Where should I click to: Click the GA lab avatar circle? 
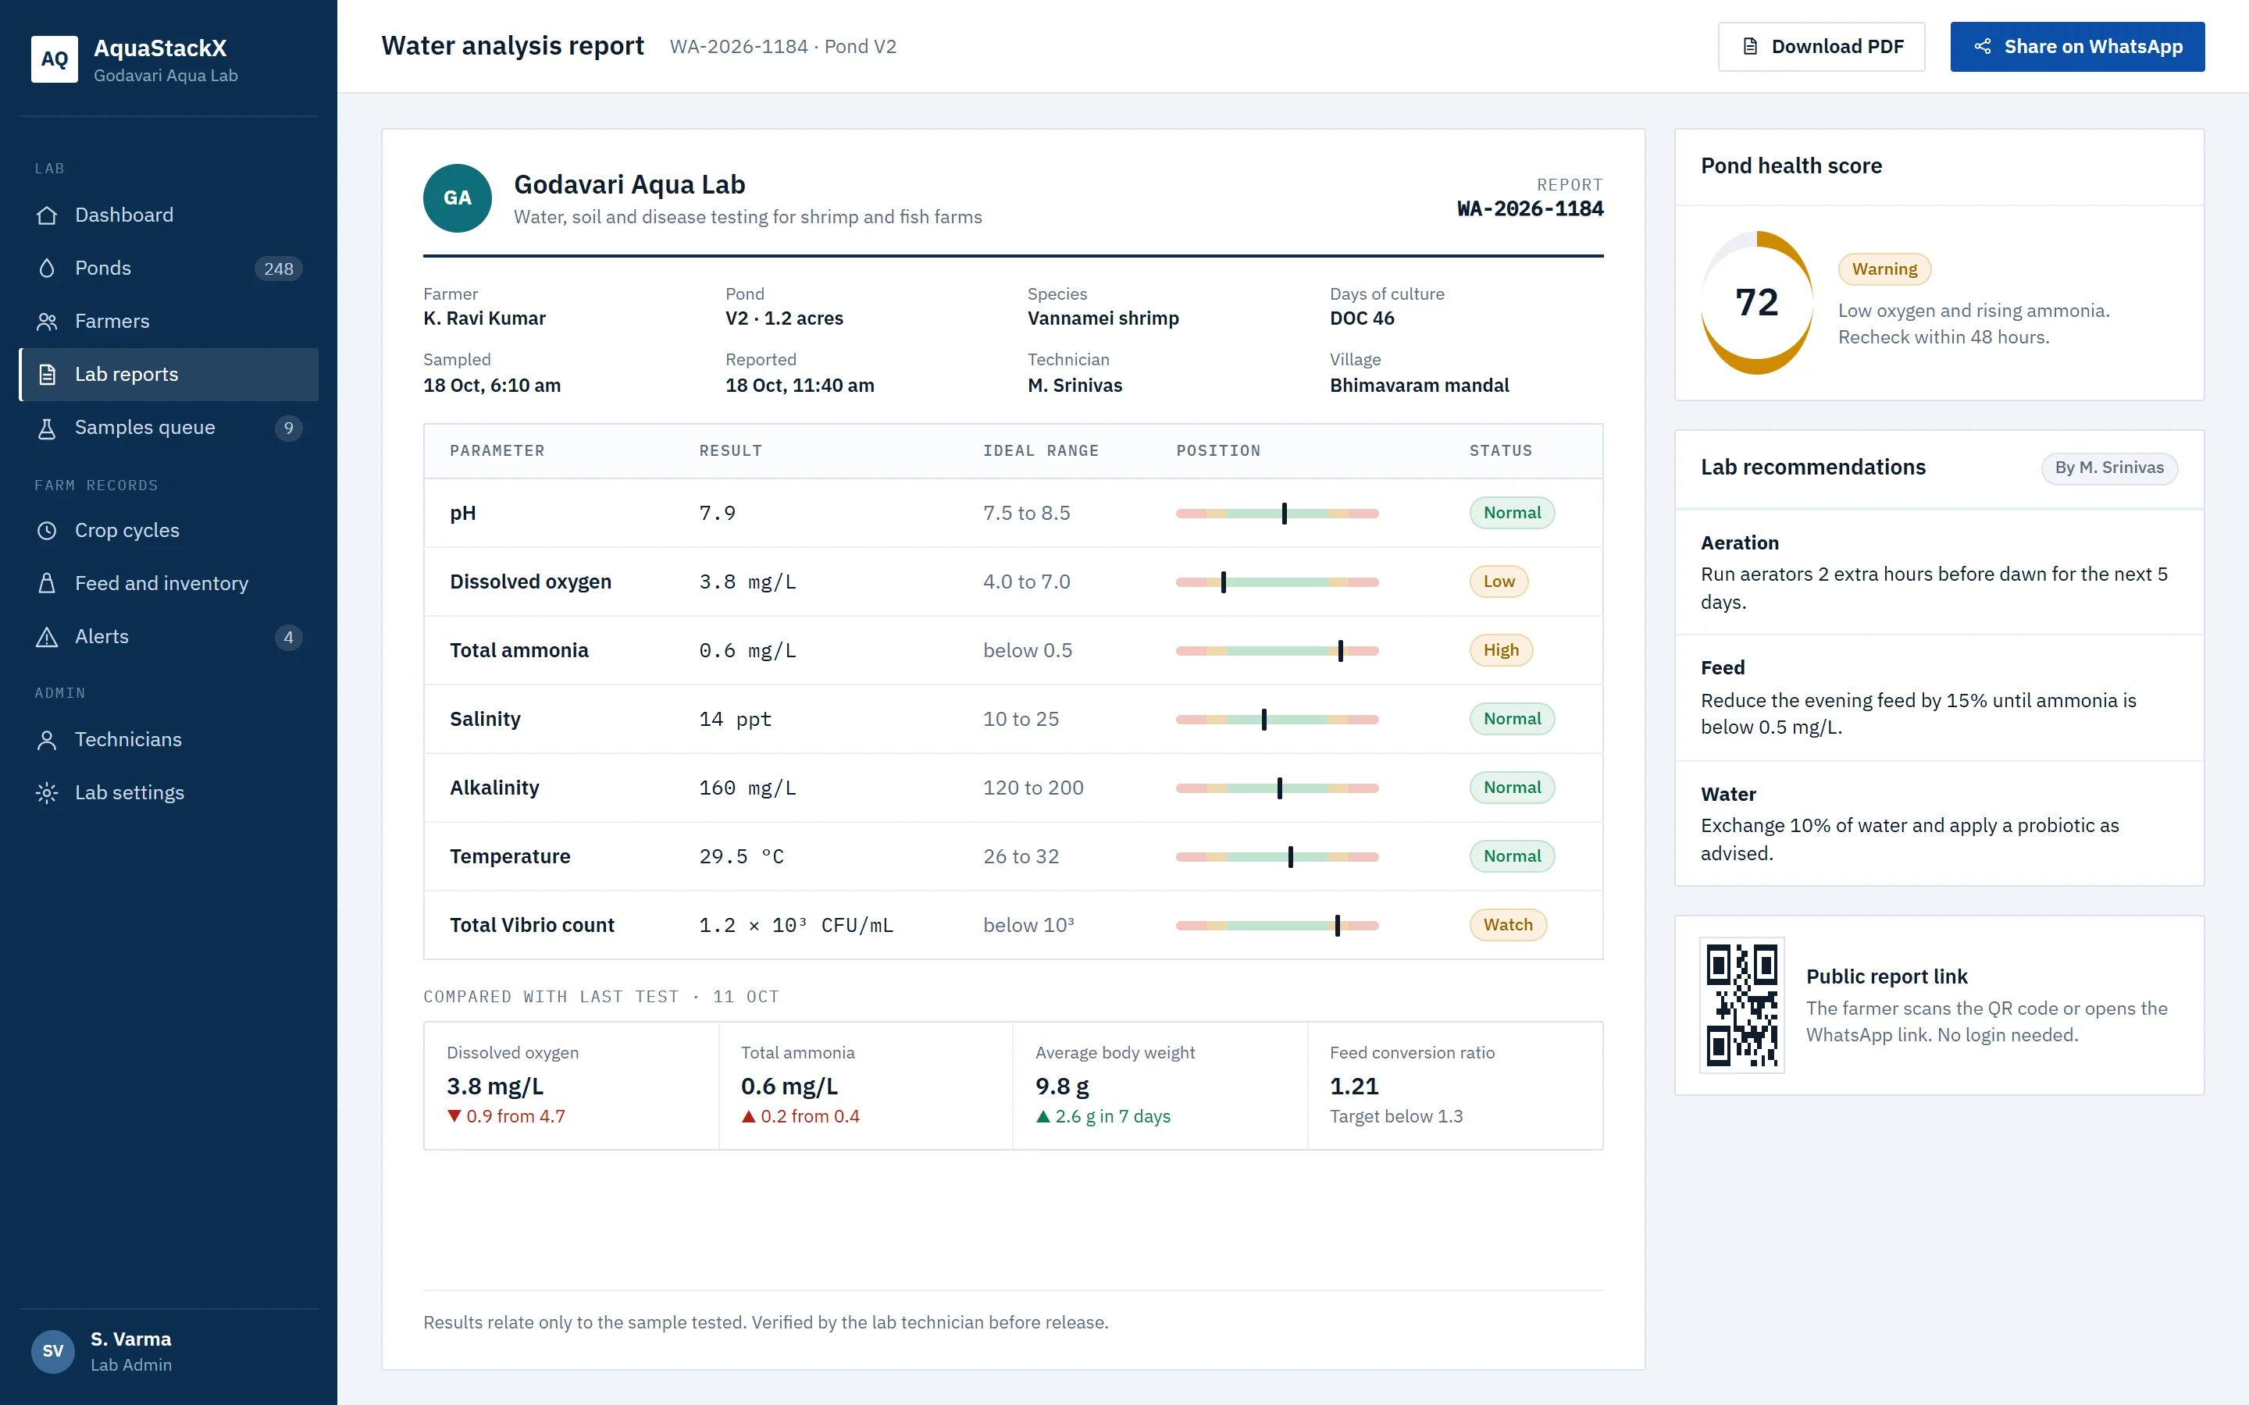click(x=458, y=198)
